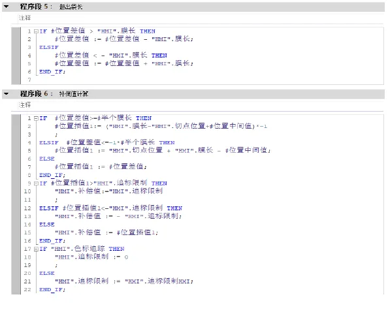Fold the IF 位置差值 block in segment 6
388x318 pixels.
tap(36, 118)
